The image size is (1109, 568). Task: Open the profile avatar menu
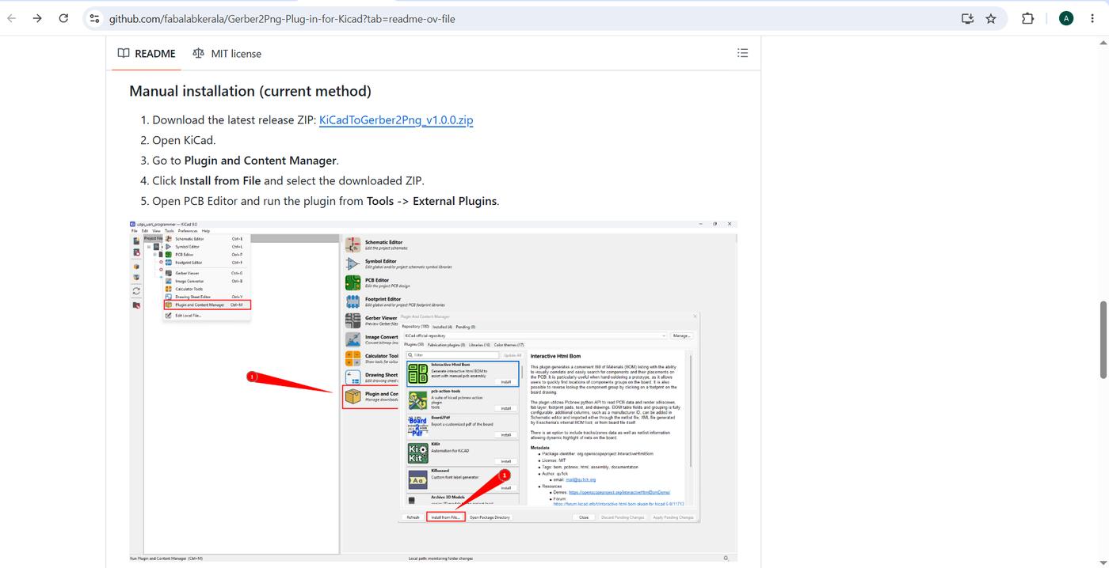pyautogui.click(x=1066, y=18)
